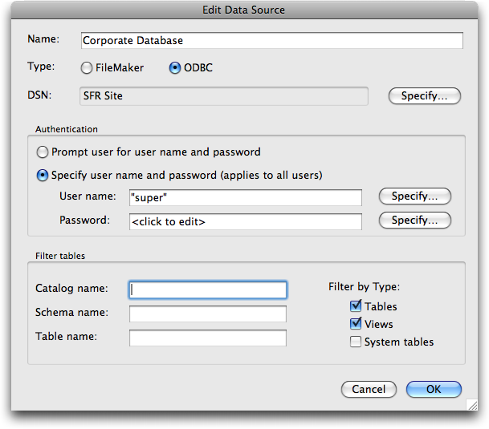Click the Specify button next to DSN
This screenshot has width=489, height=429.
(425, 96)
